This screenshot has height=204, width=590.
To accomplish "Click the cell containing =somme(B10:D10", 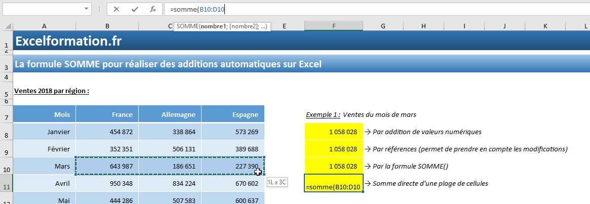I will coord(334,183).
